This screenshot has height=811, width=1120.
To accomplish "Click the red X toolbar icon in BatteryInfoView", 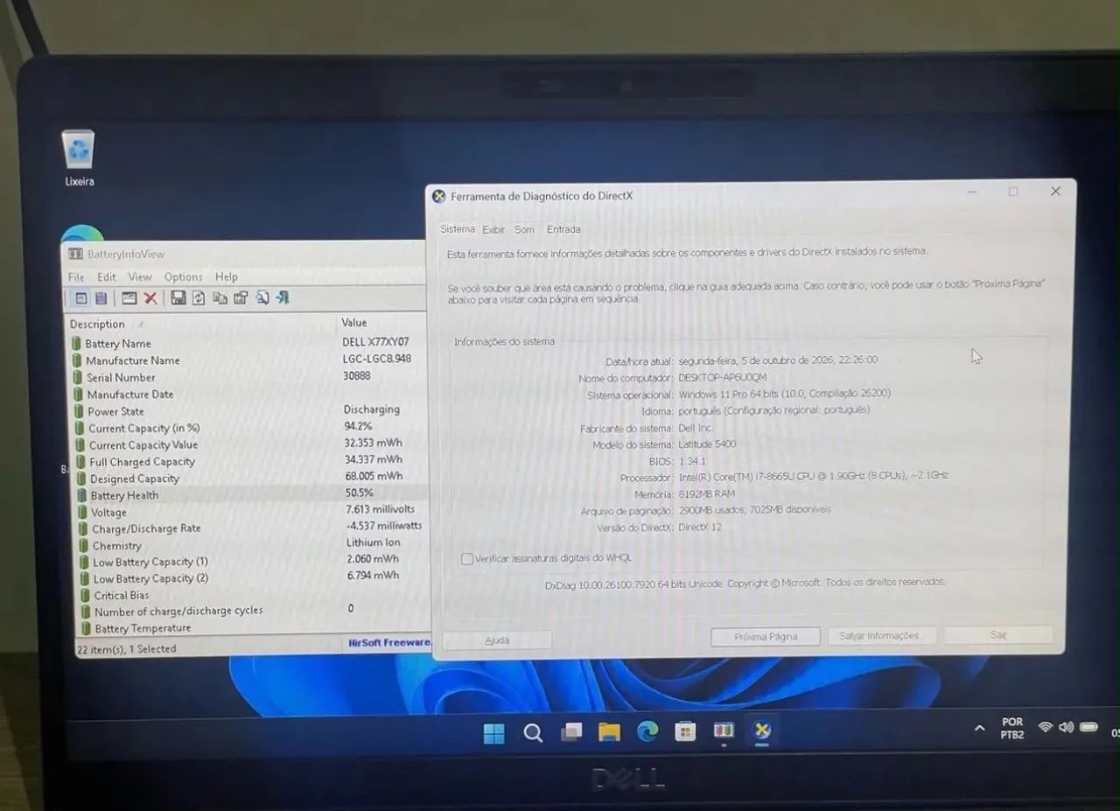I will [150, 298].
